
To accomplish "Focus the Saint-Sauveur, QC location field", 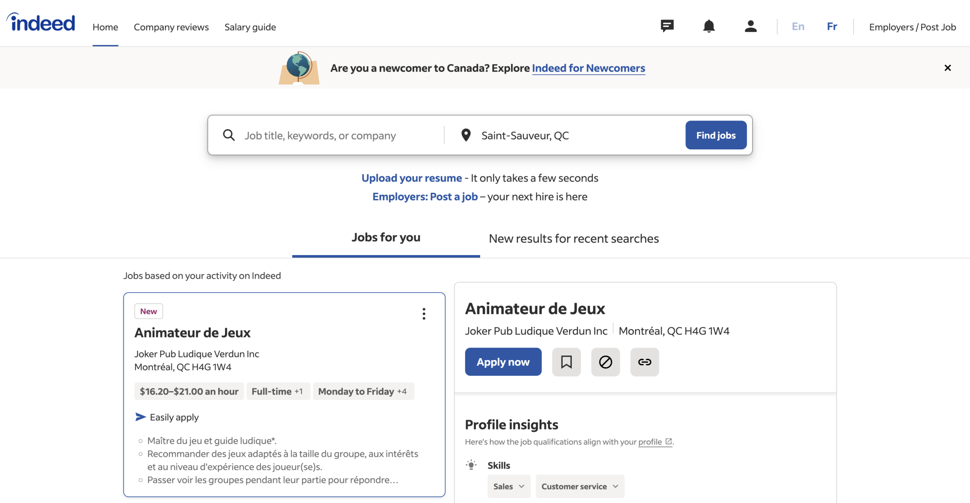I will pyautogui.click(x=580, y=135).
